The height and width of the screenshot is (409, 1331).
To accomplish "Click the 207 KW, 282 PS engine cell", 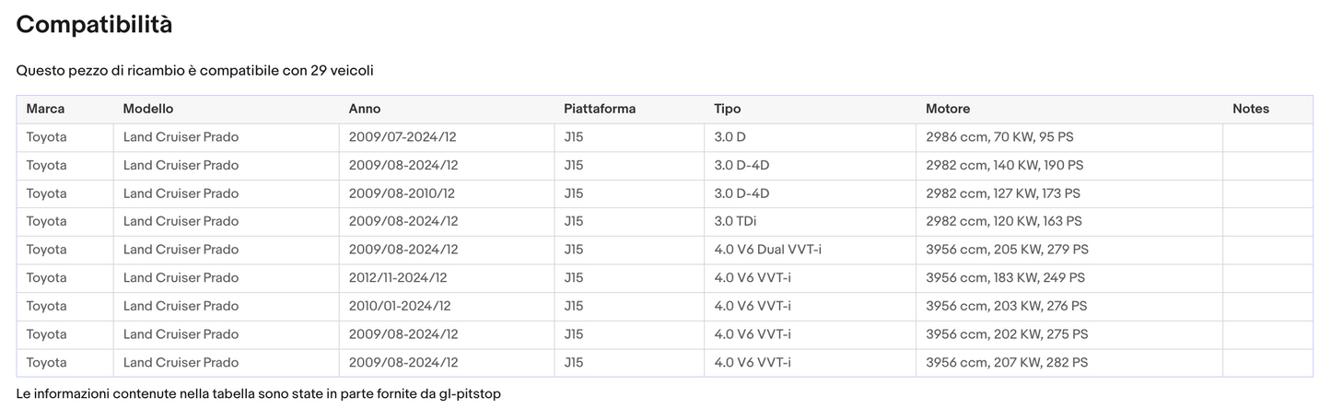I will pyautogui.click(x=1007, y=362).
